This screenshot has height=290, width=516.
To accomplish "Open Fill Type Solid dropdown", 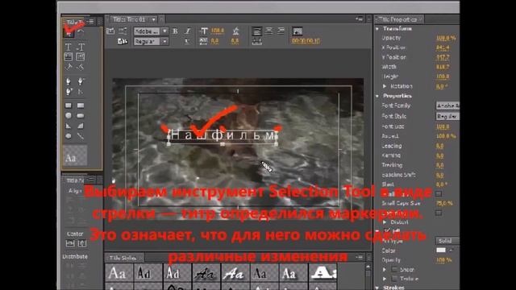I will click(x=447, y=241).
